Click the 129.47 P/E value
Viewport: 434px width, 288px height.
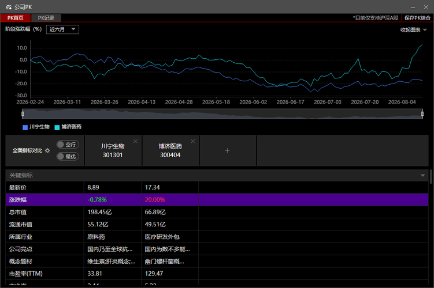pos(154,274)
